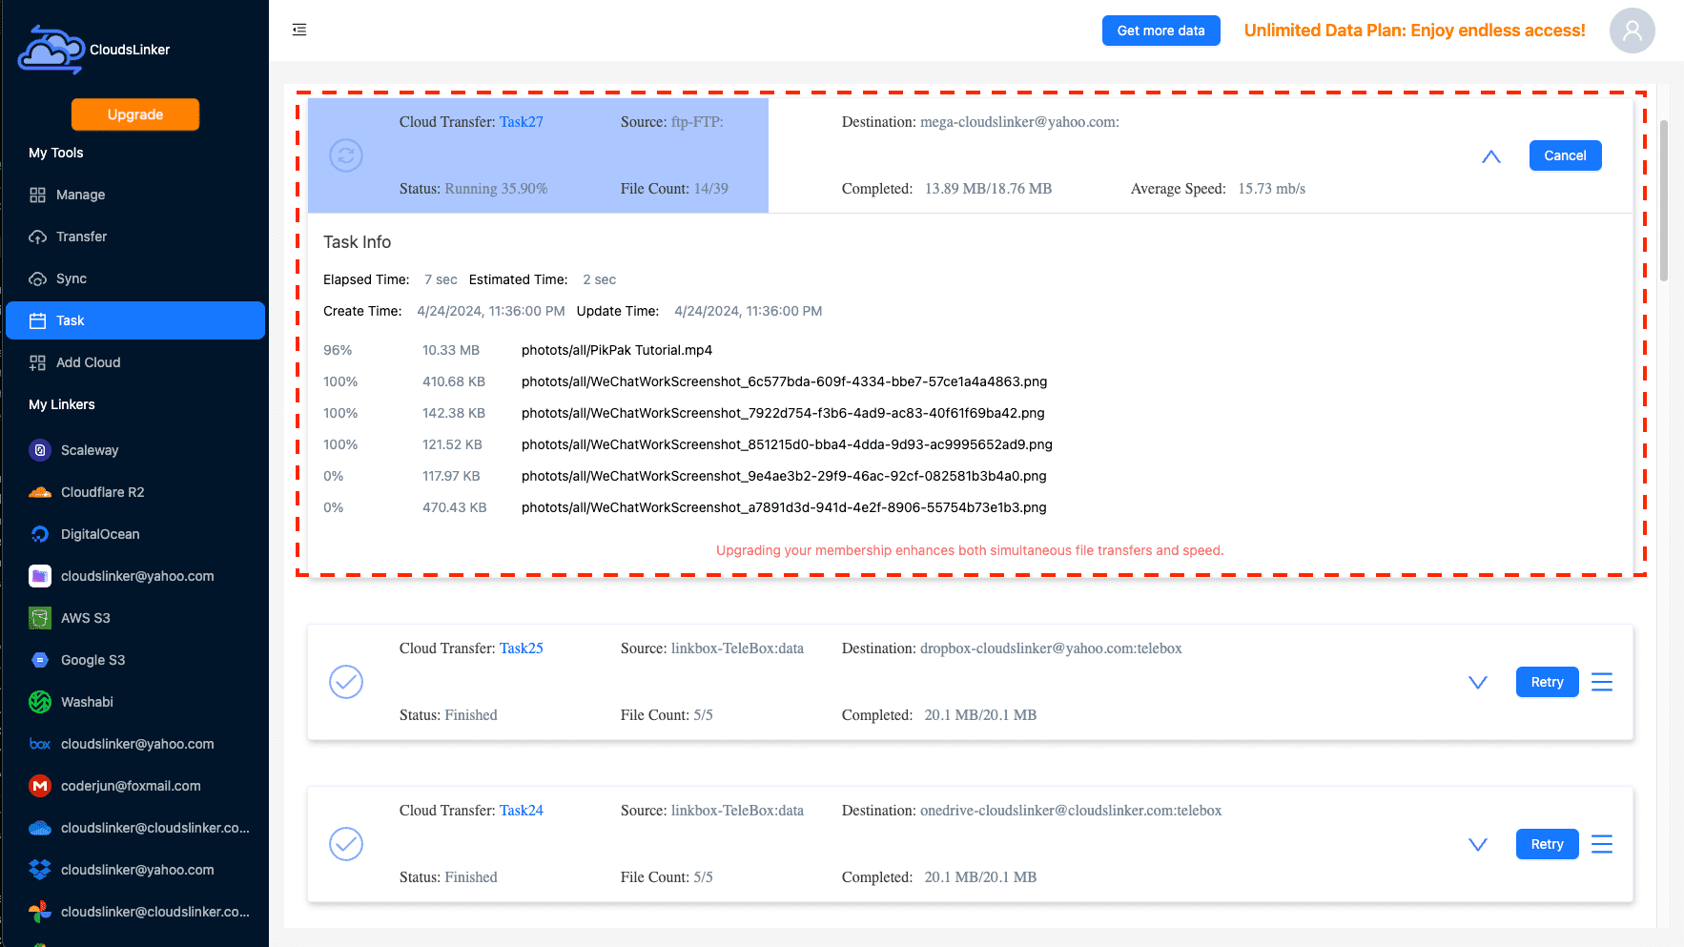The height and width of the screenshot is (947, 1684).
Task: Click file row ending 6c577bda...4a4863.png
Action: (x=970, y=381)
